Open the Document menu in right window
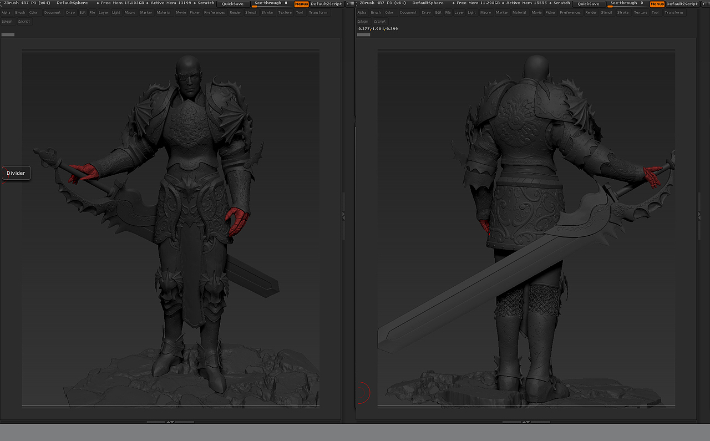 [408, 12]
